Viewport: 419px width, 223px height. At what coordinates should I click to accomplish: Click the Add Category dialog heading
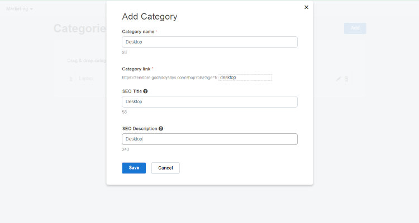149,17
